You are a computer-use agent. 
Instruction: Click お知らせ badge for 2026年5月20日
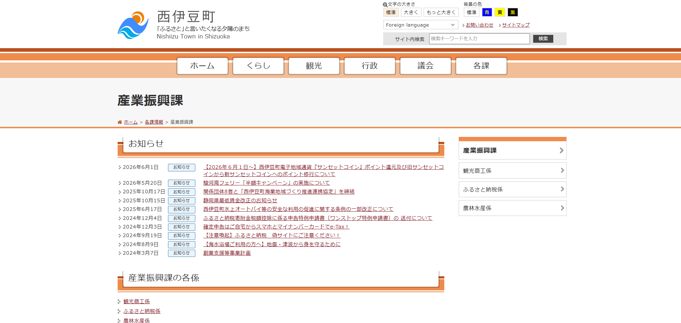(x=182, y=183)
